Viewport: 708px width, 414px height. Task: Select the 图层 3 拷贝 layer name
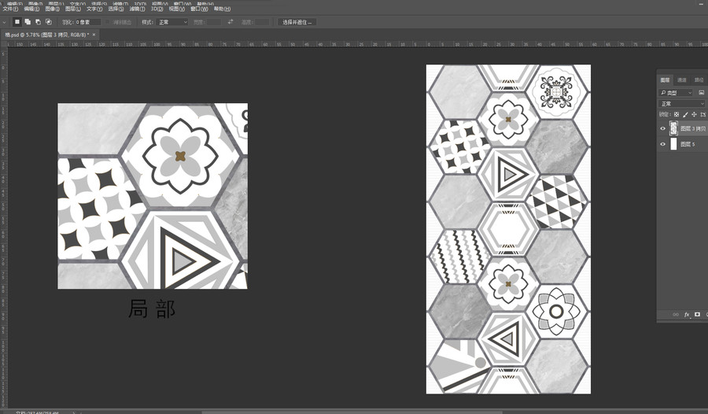coord(693,129)
